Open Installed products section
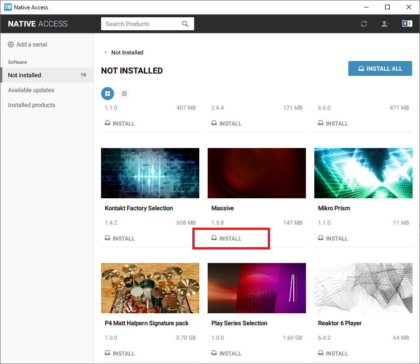Image resolution: width=420 pixels, height=364 pixels. [32, 105]
